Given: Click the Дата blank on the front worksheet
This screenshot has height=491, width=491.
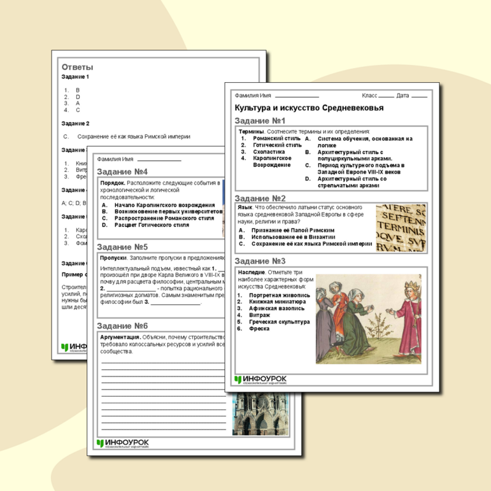Looking at the screenshot, I should pos(419,96).
